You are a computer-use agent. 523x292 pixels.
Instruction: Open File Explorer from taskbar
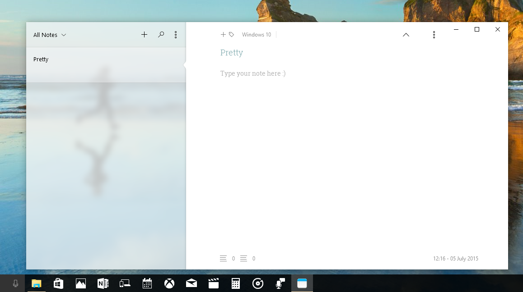pyautogui.click(x=36, y=283)
